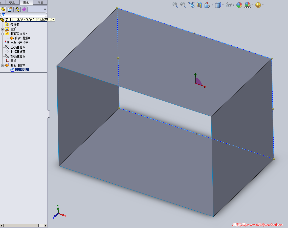
Task: Show more manager tabs with the double chevron
Action: point(45,9)
